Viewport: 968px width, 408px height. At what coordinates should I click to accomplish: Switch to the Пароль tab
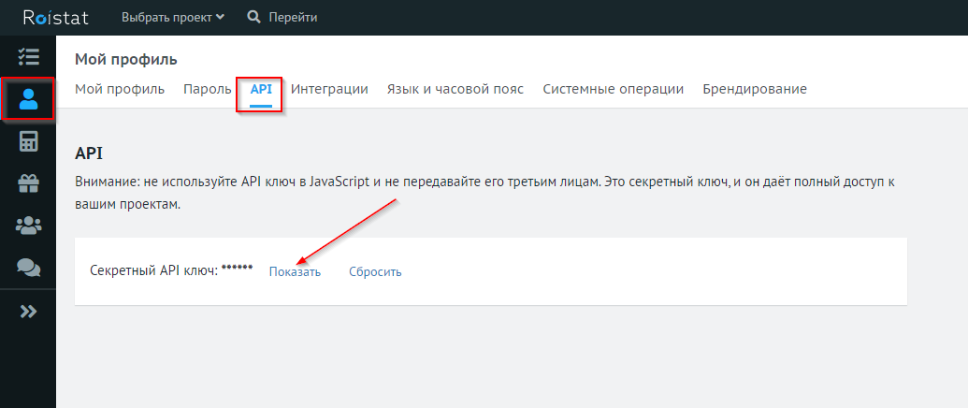[x=207, y=89]
